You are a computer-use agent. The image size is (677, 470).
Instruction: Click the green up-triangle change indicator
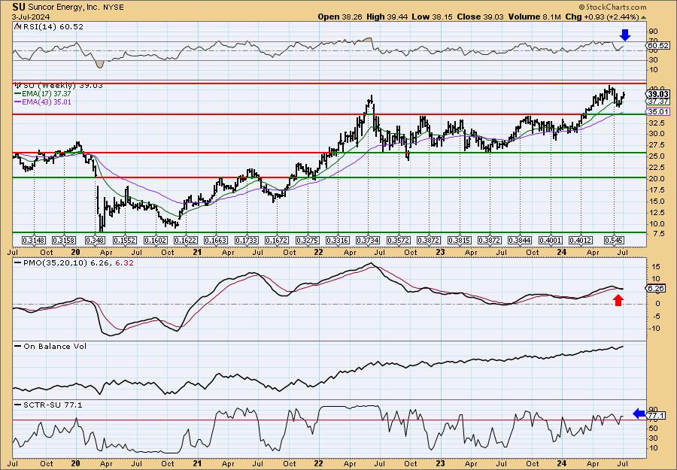click(x=644, y=17)
